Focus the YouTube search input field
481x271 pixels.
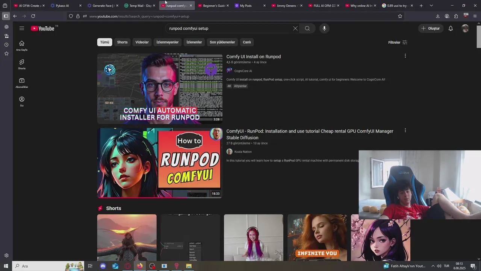point(229,28)
